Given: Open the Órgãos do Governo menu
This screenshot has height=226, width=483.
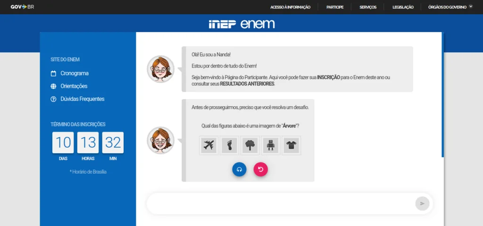Looking at the screenshot, I should point(447,7).
